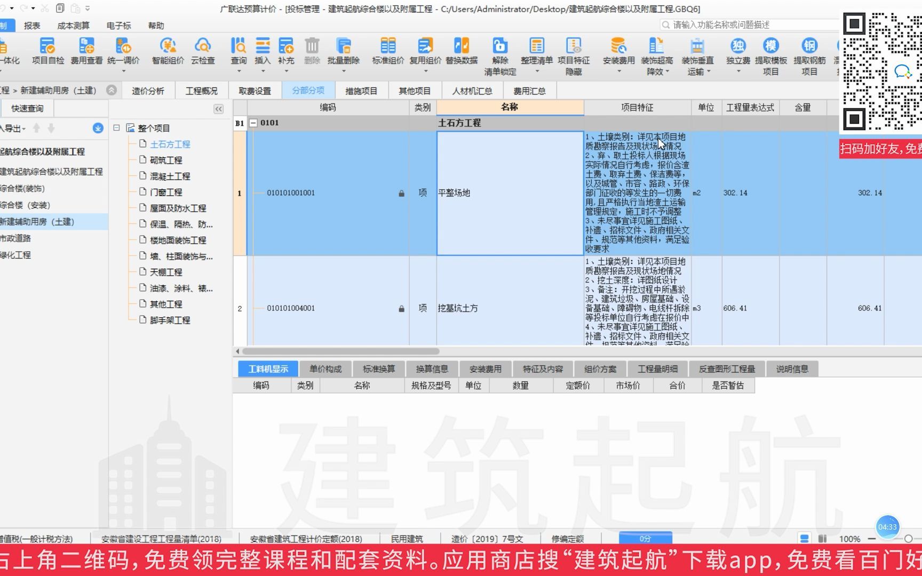Click the 项目自检 project self-check icon
This screenshot has height=576, width=922.
tap(47, 51)
